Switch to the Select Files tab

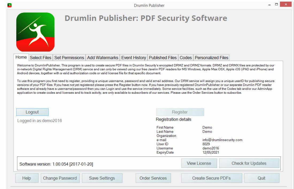(x=41, y=58)
